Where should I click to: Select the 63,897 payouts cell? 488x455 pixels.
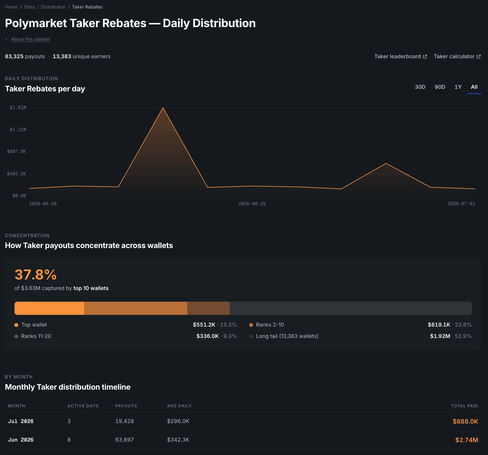click(x=124, y=440)
